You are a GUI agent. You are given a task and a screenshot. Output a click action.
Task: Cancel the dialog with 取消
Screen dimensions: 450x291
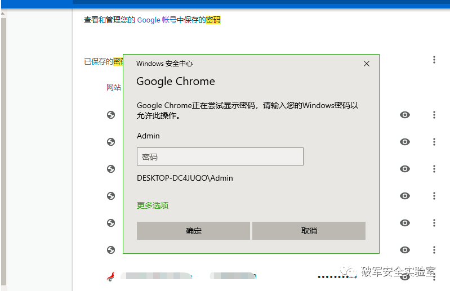[x=309, y=231]
